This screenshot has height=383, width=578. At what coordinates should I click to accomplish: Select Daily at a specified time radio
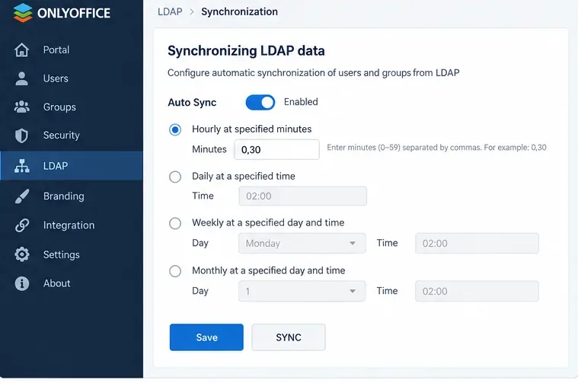point(175,177)
